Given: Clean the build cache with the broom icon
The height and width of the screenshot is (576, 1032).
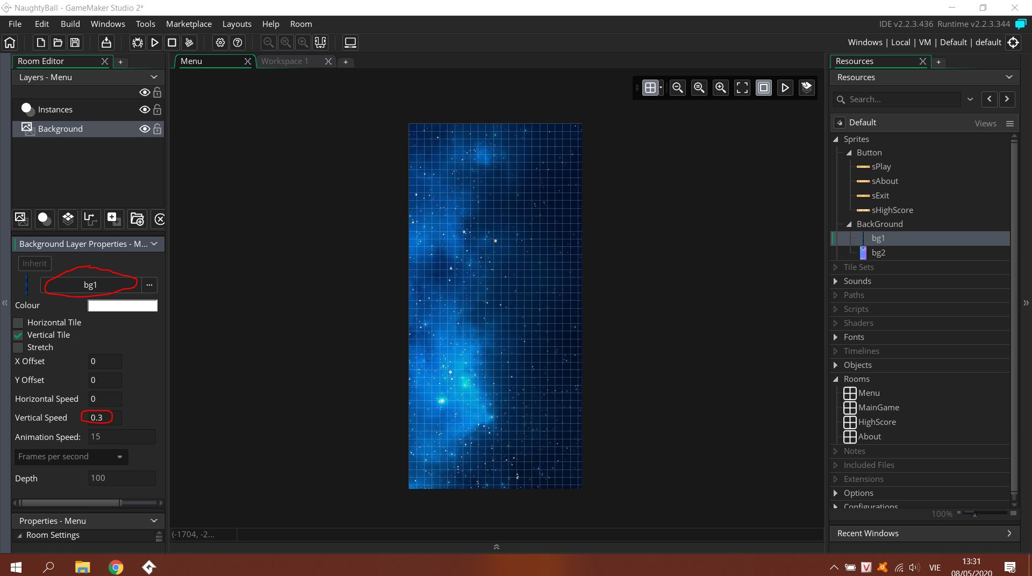Looking at the screenshot, I should [189, 42].
